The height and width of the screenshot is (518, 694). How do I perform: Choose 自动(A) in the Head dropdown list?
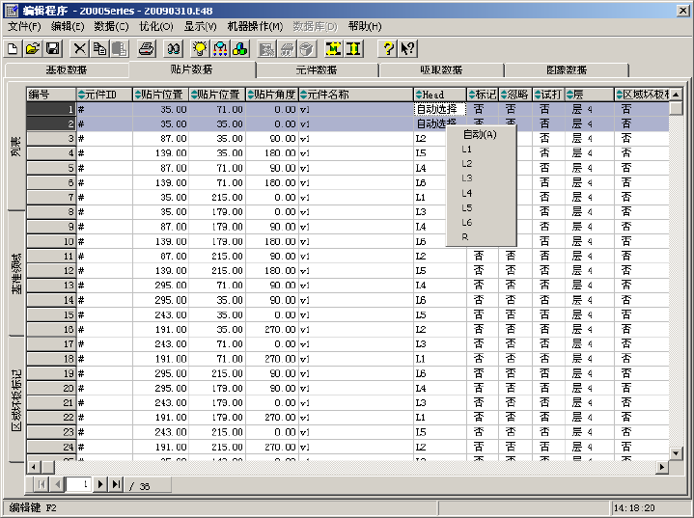click(x=480, y=134)
